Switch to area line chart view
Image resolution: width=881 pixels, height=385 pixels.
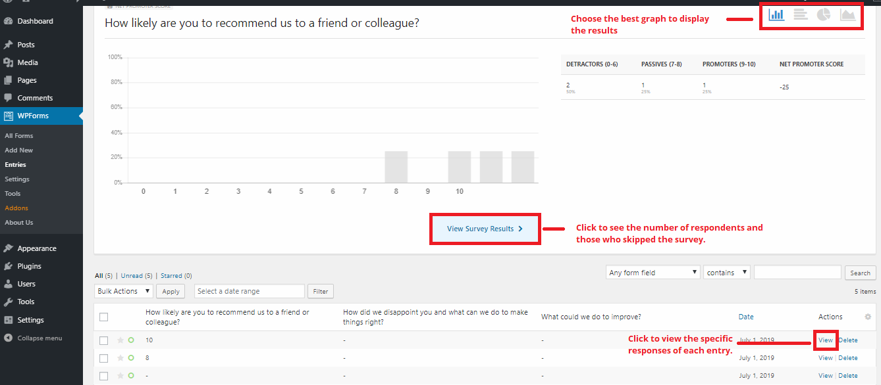(x=847, y=14)
